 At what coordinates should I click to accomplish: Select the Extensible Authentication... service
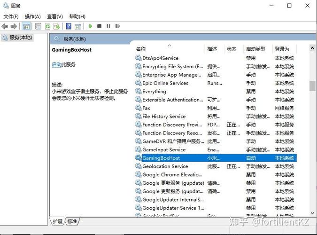[216, 100]
